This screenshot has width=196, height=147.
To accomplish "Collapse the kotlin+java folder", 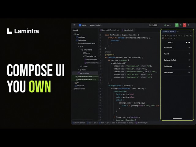I will coord(75,40).
